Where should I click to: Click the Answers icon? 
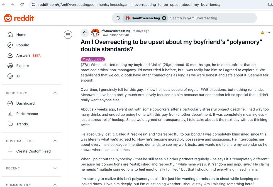pos(10,55)
